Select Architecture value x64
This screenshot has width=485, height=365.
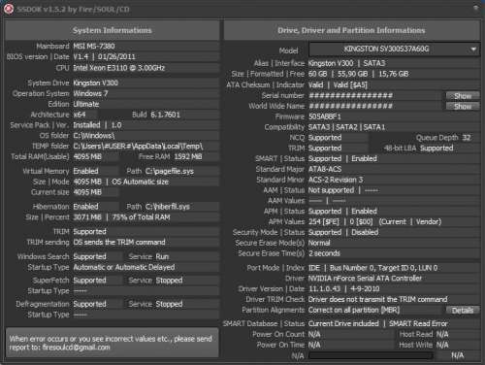(x=80, y=115)
